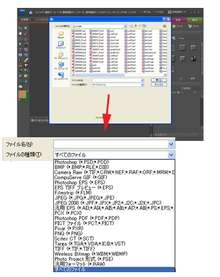
Task: Expand the enlarged ファイルの種類 dropdown arrow
Action: tap(171, 155)
